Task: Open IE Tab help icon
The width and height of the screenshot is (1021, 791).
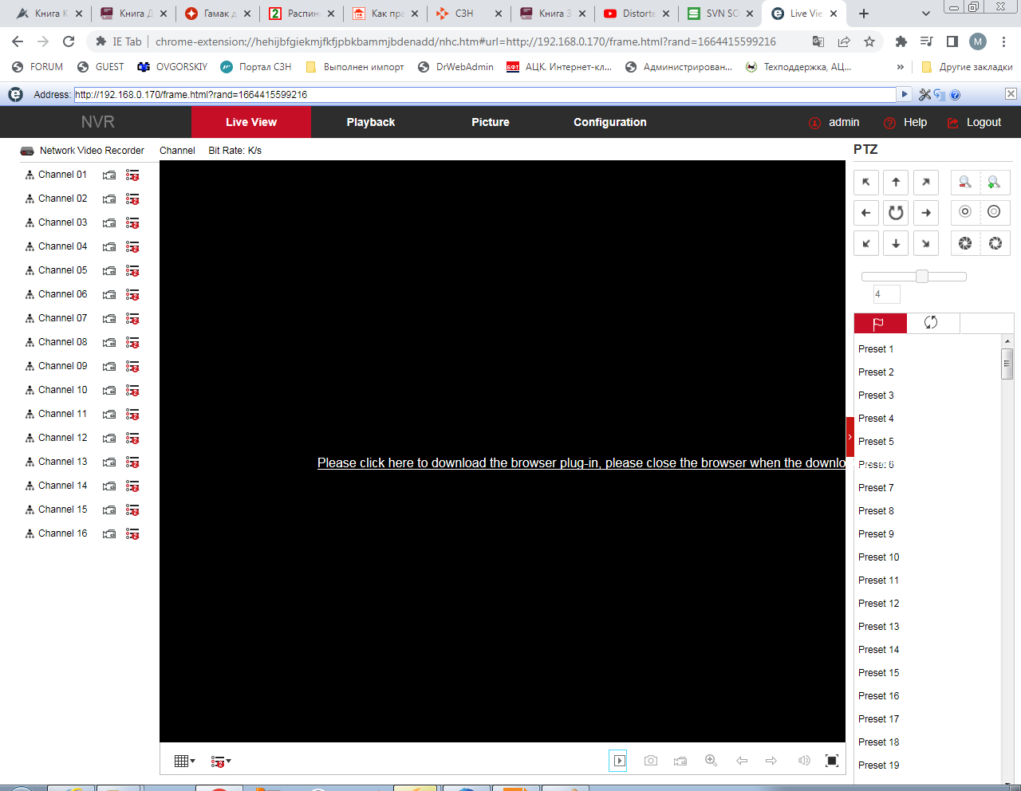Action: [x=955, y=94]
